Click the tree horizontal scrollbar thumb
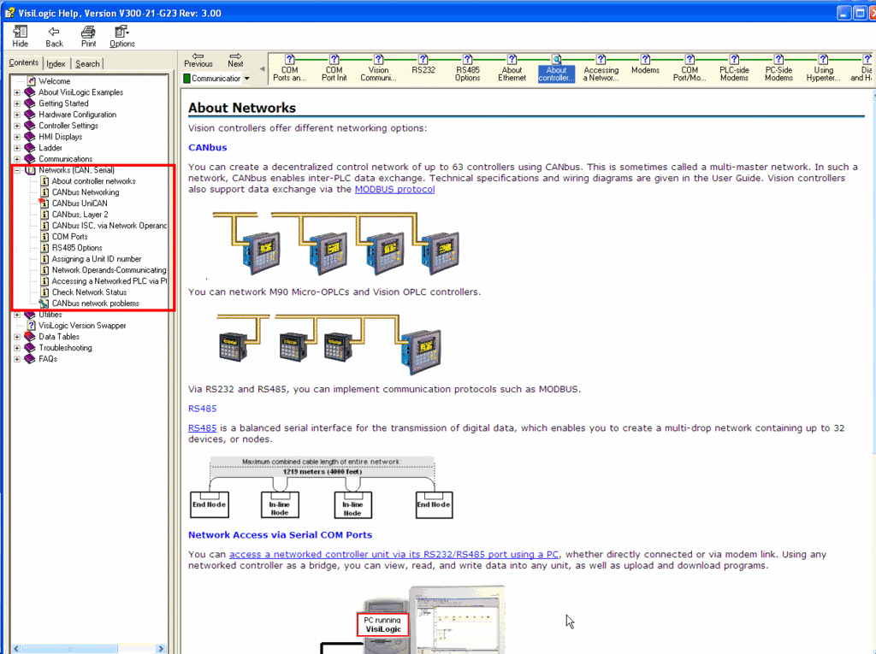Viewport: 876px width, 654px height. (69, 648)
